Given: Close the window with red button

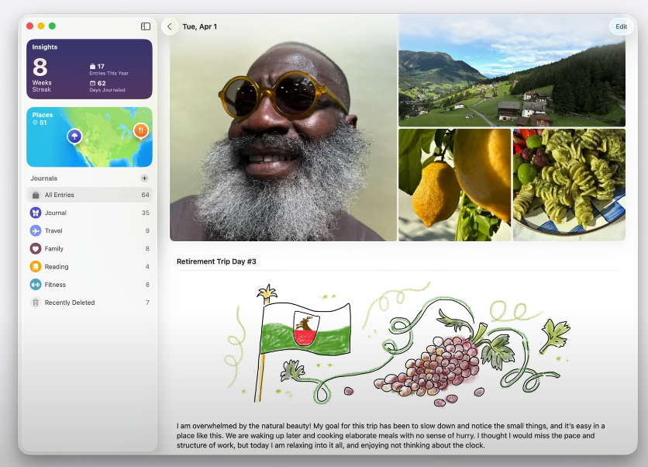Looking at the screenshot, I should point(29,26).
